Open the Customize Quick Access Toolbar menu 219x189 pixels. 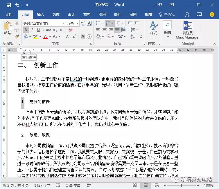point(27,5)
